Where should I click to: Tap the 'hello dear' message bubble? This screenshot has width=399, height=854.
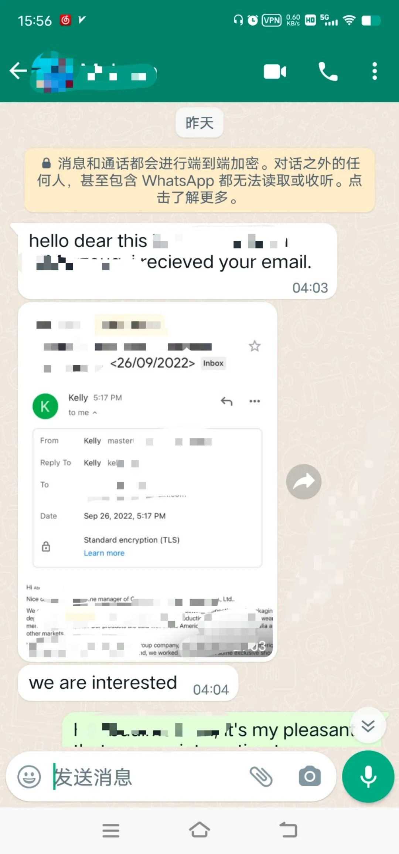pyautogui.click(x=177, y=261)
